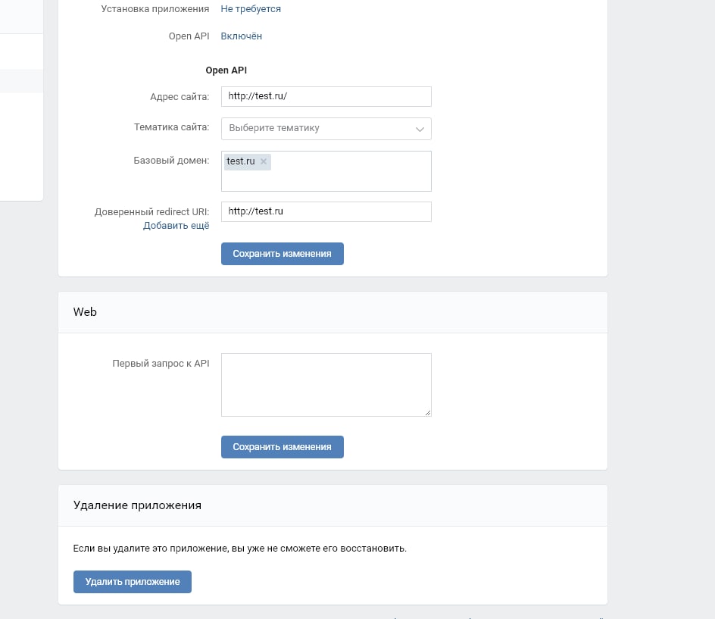
Task: Save changes in the Open API section
Action: pos(282,254)
